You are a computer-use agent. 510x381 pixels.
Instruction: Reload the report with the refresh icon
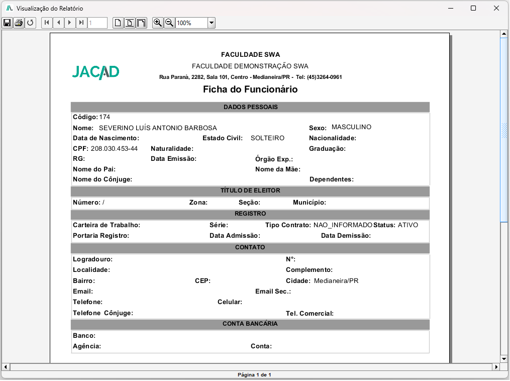coord(30,23)
